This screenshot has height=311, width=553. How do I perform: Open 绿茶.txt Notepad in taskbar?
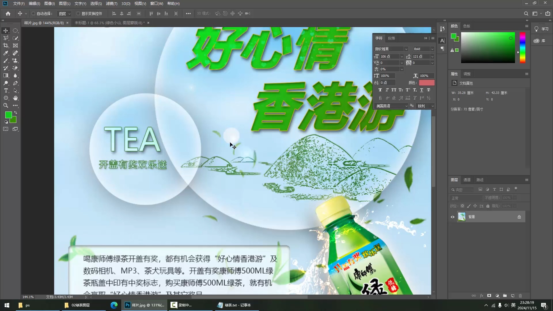tap(235, 305)
